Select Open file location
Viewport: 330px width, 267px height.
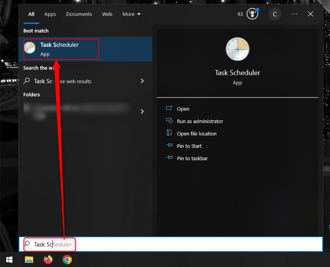196,133
